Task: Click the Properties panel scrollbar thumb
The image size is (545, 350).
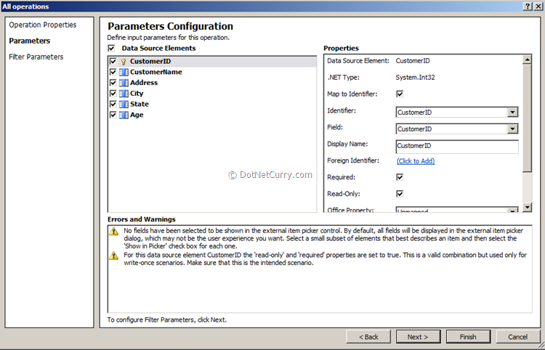Action: 527,118
